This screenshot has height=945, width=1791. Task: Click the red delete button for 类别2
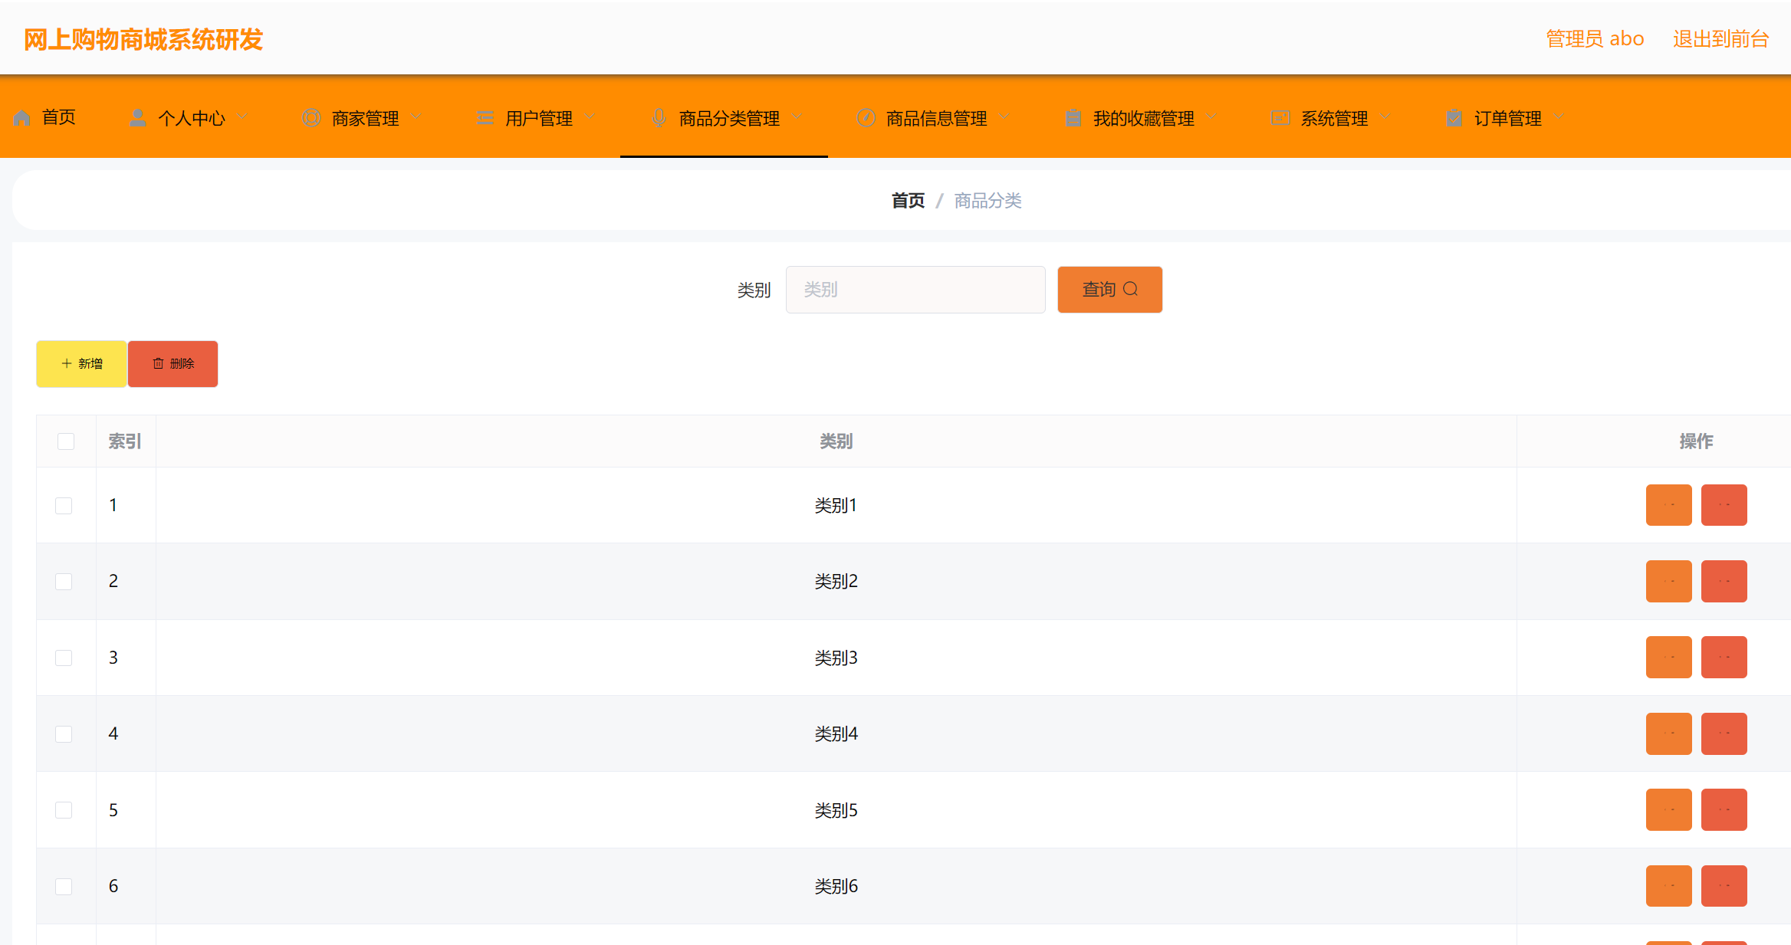(x=1724, y=581)
